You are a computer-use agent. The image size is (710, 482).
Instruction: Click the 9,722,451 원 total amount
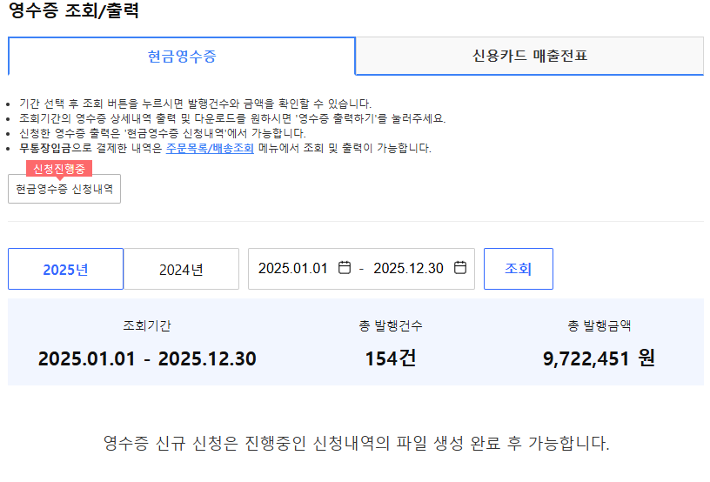pos(599,358)
